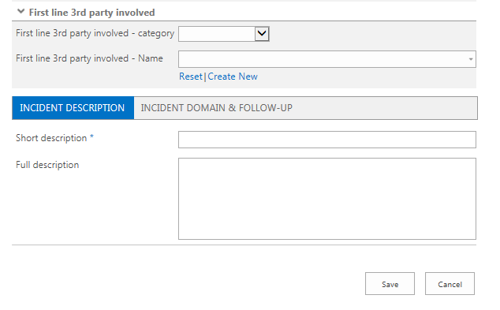Click the Reset link
This screenshot has width=500, height=310.
(x=190, y=77)
